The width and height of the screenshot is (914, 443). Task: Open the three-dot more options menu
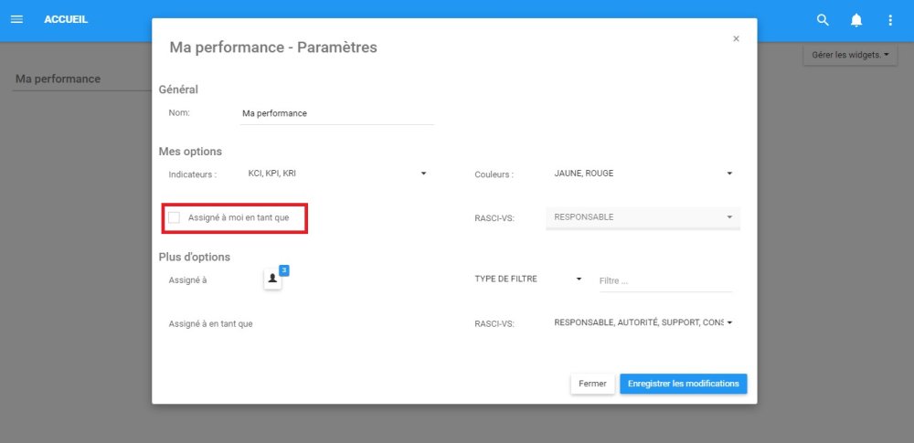[890, 20]
